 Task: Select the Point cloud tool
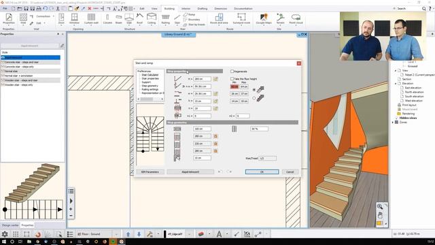(296, 19)
